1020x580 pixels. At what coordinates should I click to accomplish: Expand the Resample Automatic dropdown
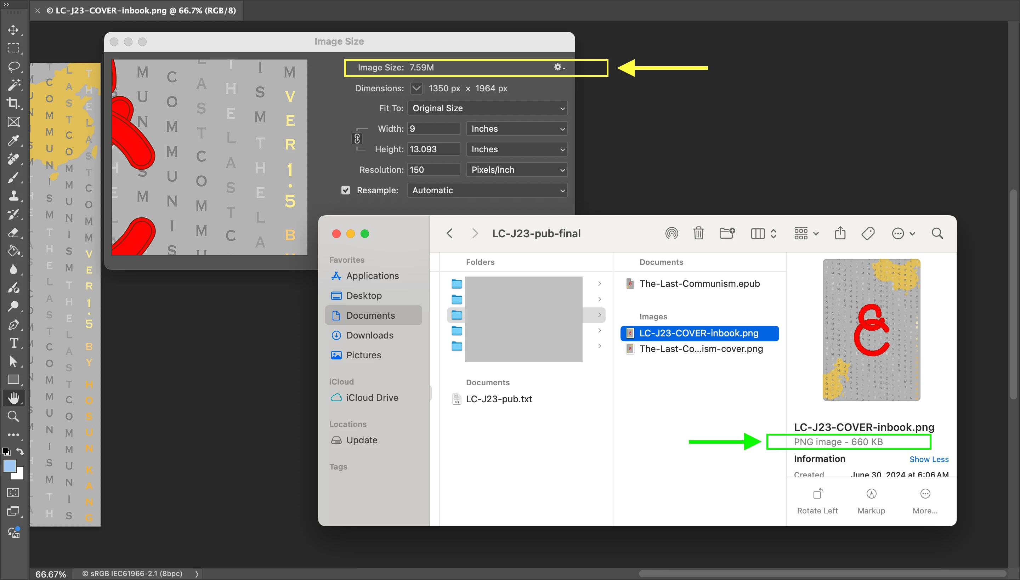(487, 191)
